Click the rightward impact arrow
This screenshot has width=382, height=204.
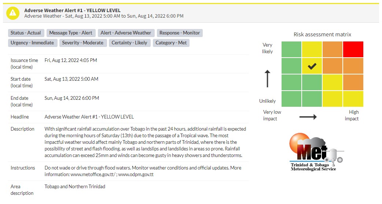click(x=308, y=117)
